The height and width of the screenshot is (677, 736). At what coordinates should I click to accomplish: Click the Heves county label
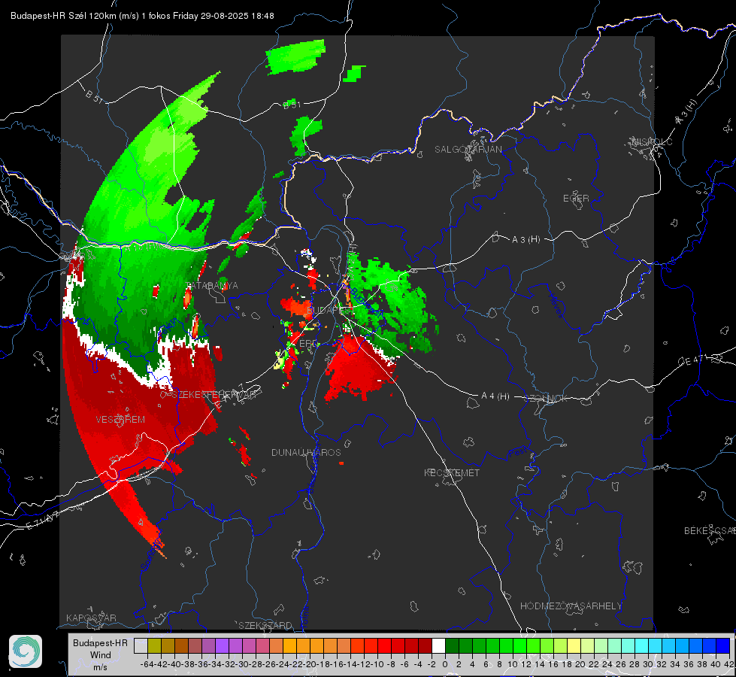tap(556, 306)
